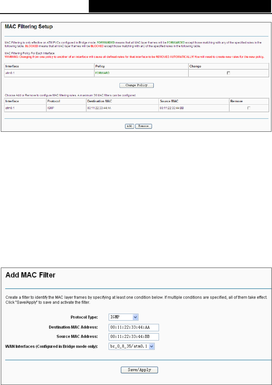Viewport: 272px width, 385px height.
Task: Click the Save/Apply button
Action: pos(139,370)
